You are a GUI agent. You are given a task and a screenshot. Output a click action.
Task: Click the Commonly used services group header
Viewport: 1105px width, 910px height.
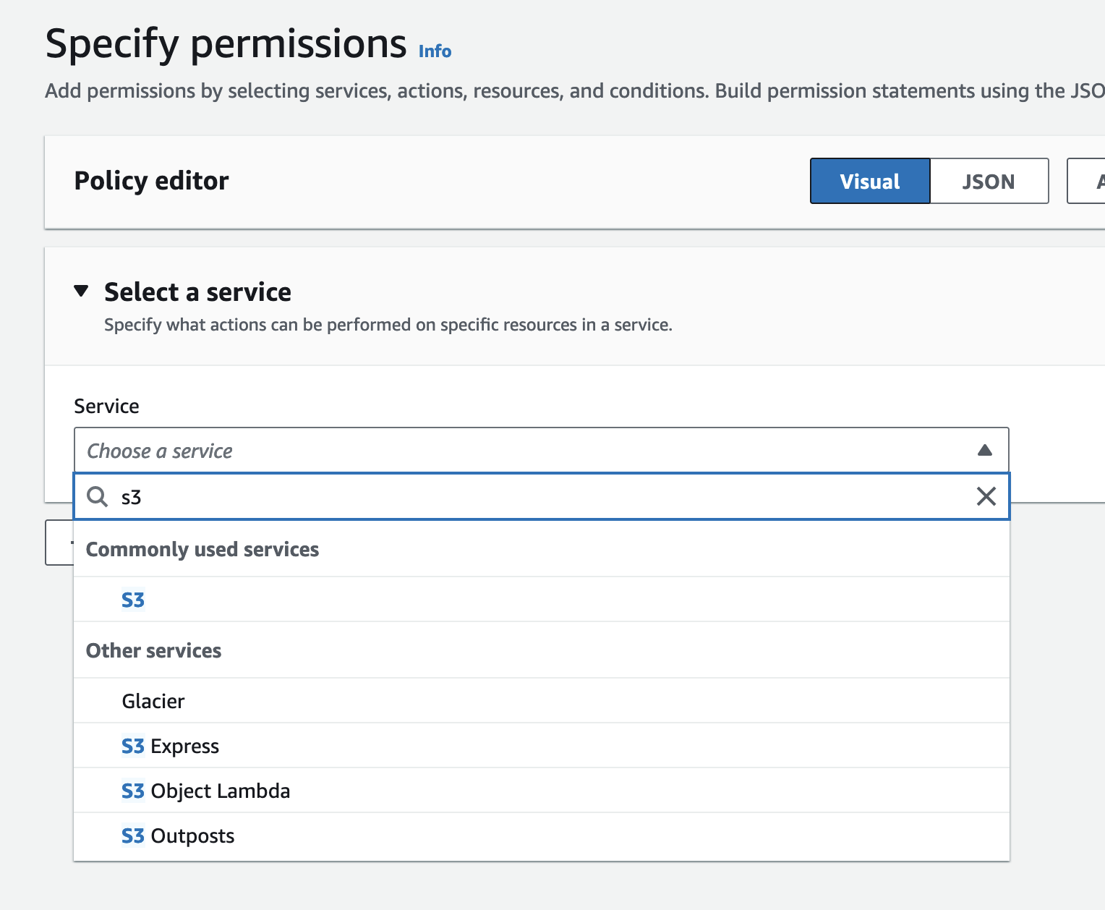(202, 549)
